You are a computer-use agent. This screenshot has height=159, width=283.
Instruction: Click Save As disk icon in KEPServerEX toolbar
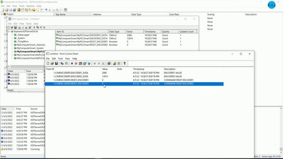coord(14,10)
